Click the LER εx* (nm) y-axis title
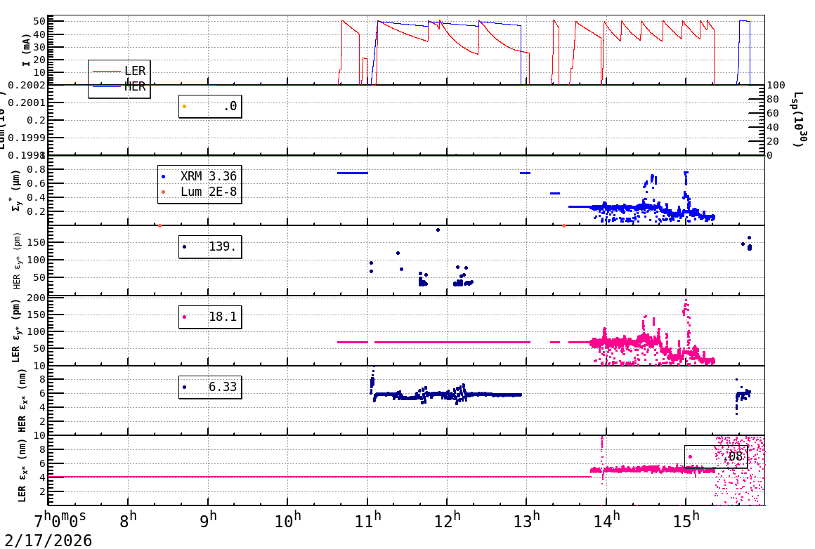 [22, 472]
